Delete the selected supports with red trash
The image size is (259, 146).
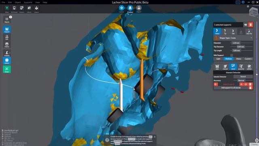(251, 25)
